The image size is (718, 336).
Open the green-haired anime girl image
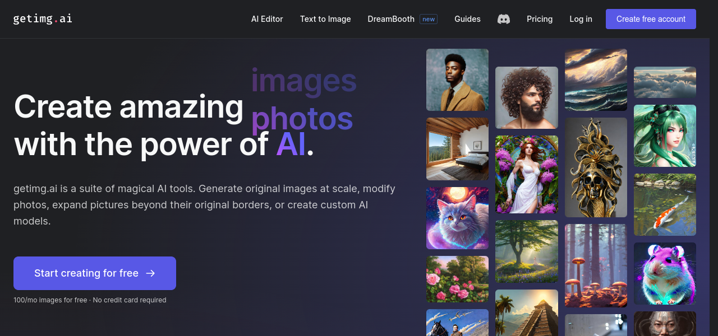tap(665, 136)
